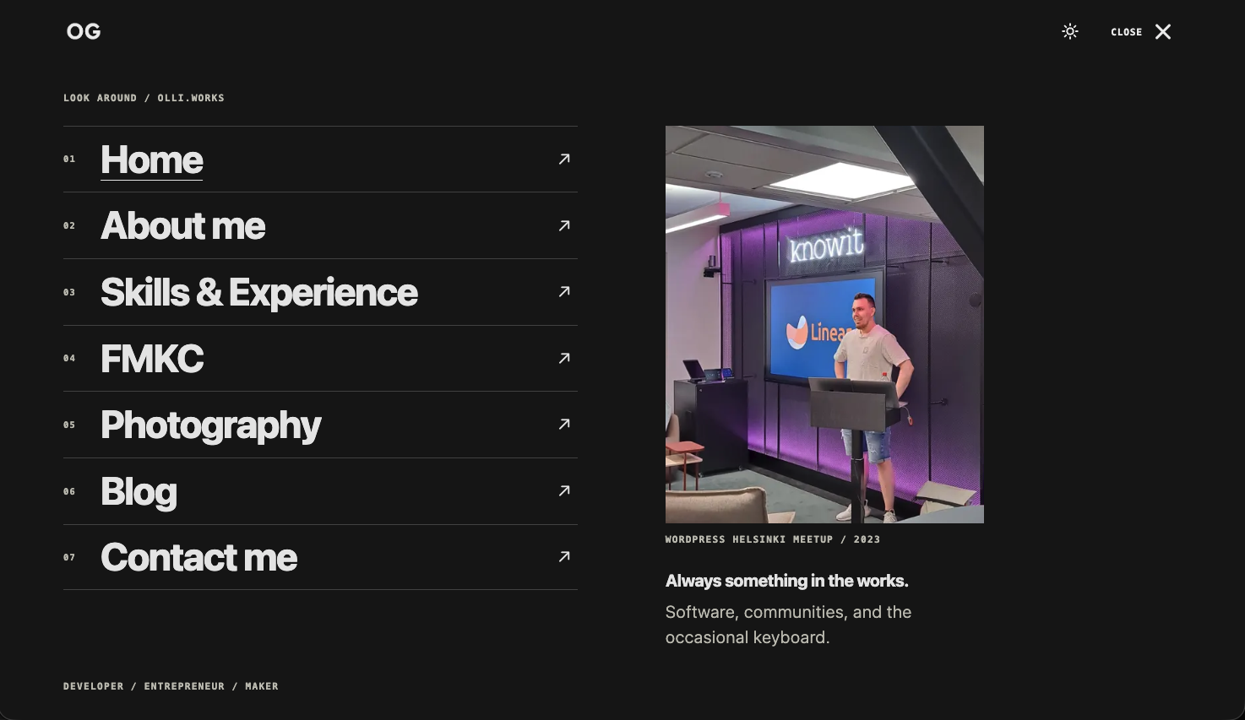The width and height of the screenshot is (1245, 720).
Task: Click the '05' number beside Photography
Action: click(x=69, y=425)
